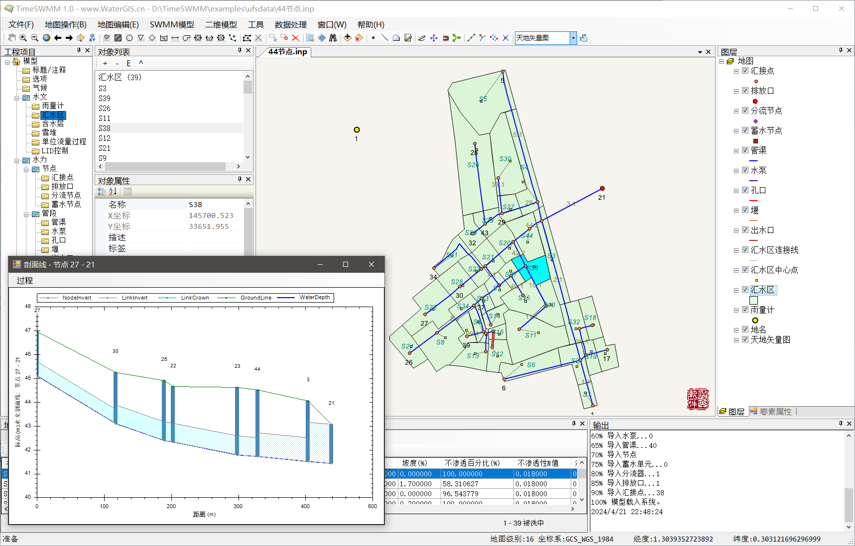The image size is (855, 546).
Task: Click the E button in object list
Action: coord(128,63)
